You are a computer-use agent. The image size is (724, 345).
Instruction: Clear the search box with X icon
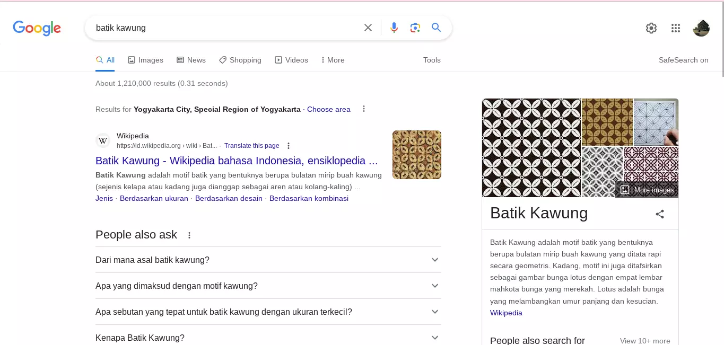point(368,28)
